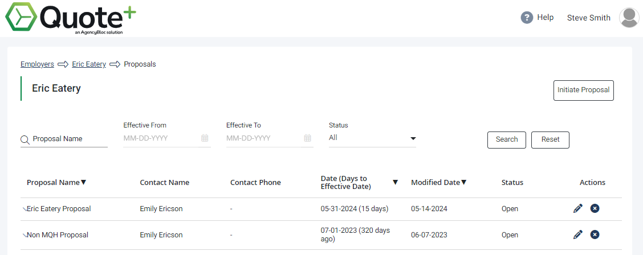Click the Eric Eatery Proposal name
This screenshot has width=643, height=255.
pyautogui.click(x=59, y=209)
